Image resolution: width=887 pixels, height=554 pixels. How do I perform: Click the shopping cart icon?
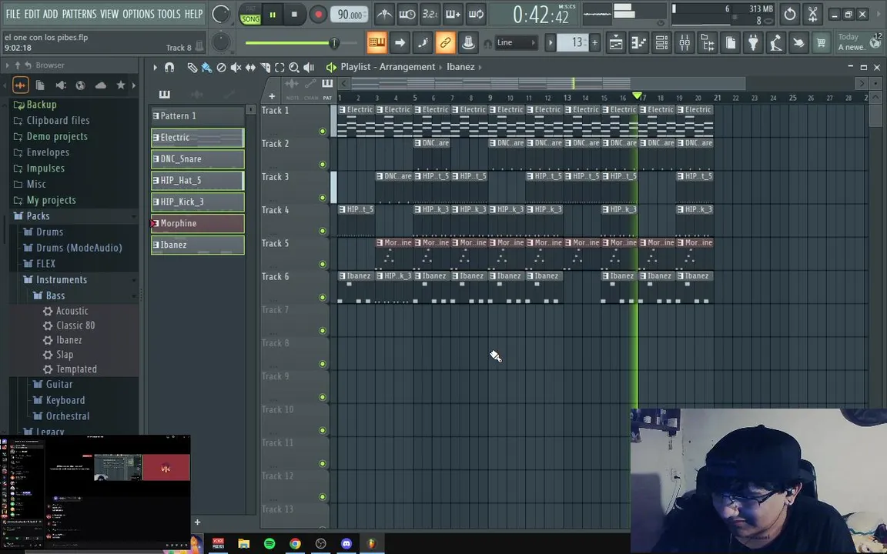point(821,42)
